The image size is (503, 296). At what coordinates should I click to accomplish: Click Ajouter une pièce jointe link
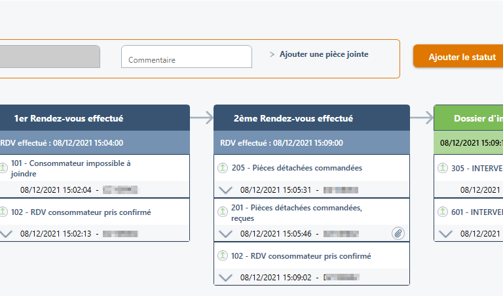pyautogui.click(x=324, y=54)
